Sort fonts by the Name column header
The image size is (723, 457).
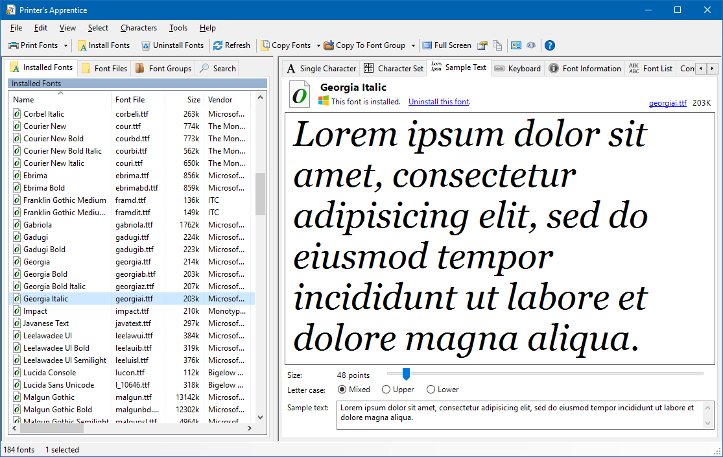[x=60, y=100]
